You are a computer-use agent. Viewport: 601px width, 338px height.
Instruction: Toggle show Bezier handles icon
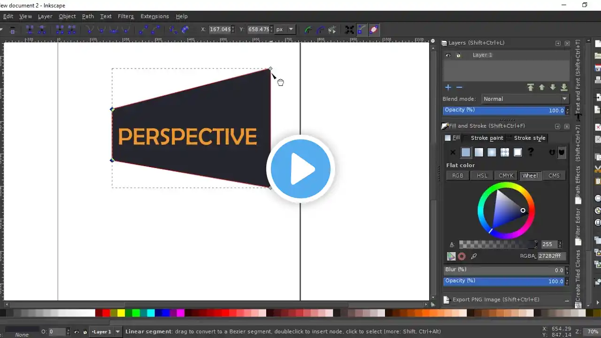[362, 30]
